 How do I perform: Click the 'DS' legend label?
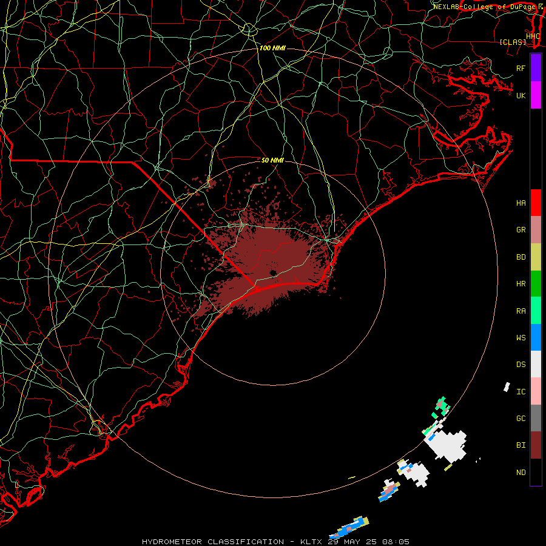pos(521,365)
